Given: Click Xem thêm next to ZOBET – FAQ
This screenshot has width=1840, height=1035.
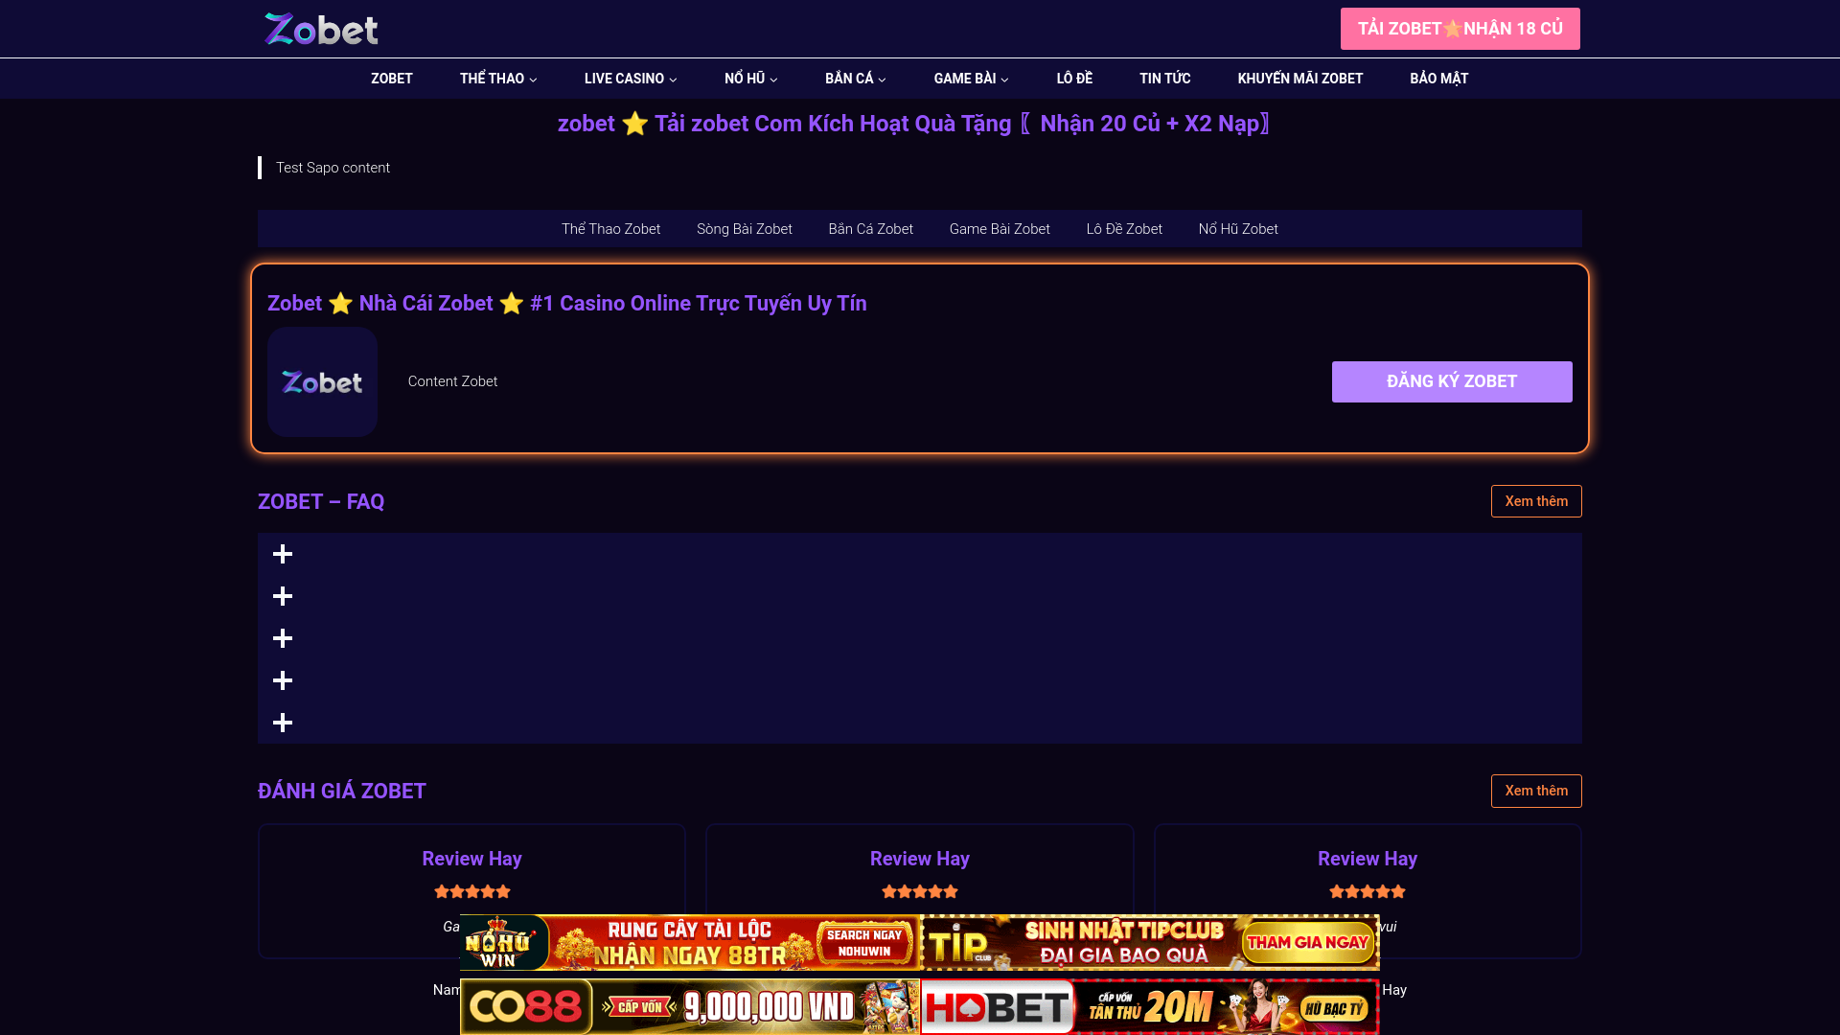Looking at the screenshot, I should click(1536, 501).
